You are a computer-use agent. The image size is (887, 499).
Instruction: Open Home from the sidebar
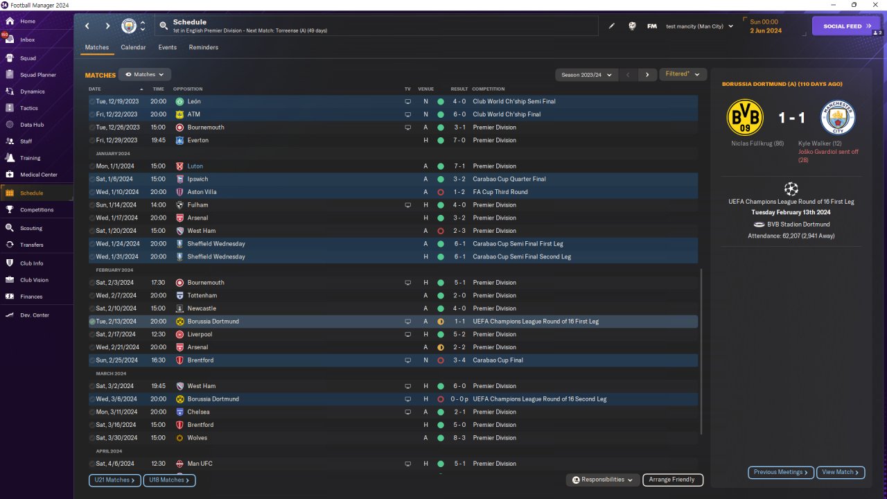[x=28, y=21]
